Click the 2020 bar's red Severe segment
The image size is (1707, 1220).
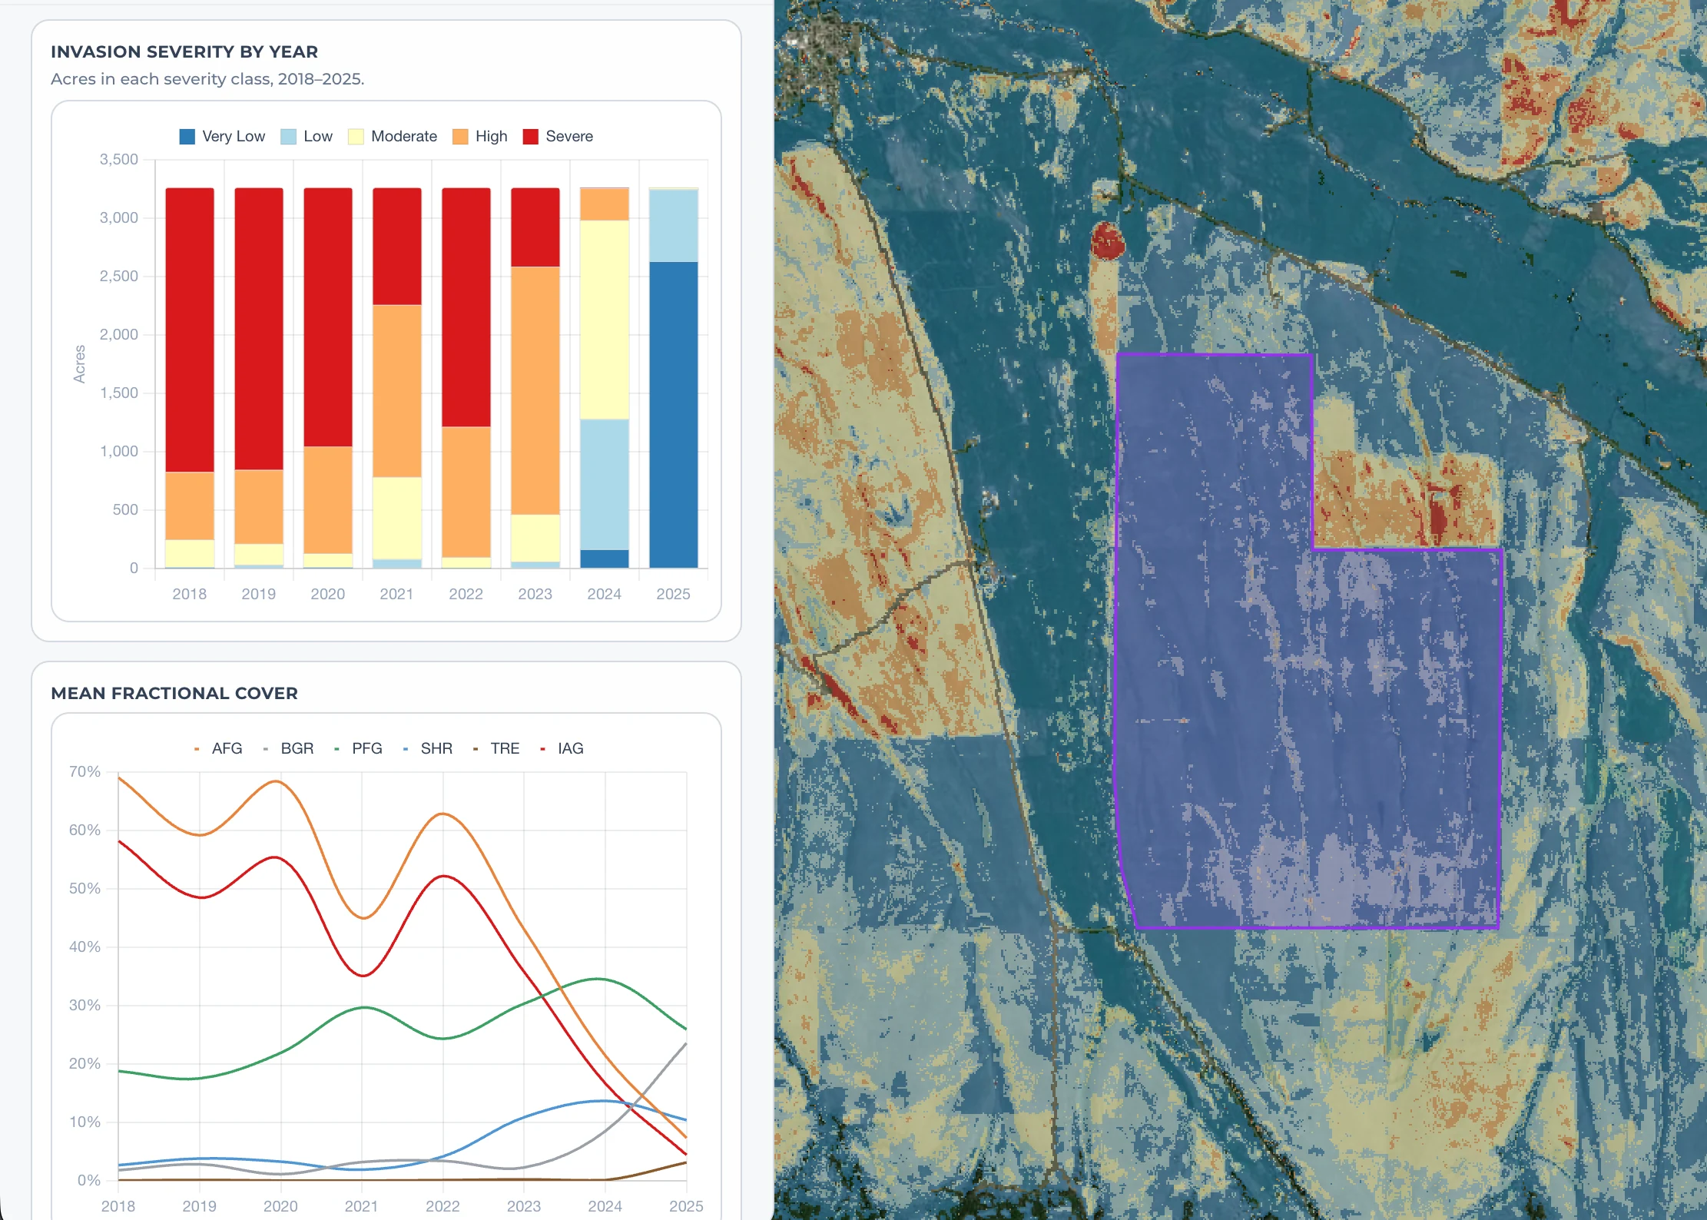click(328, 317)
